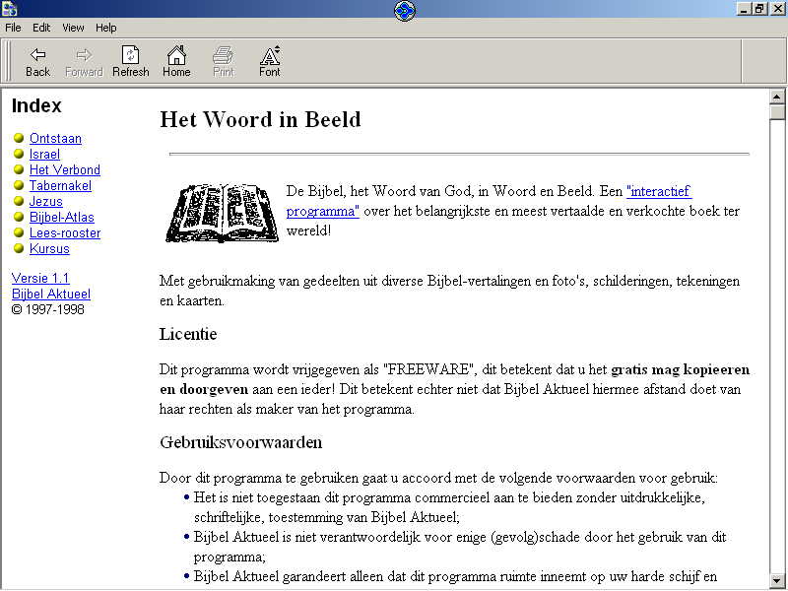Open the Help menu

[x=106, y=28]
